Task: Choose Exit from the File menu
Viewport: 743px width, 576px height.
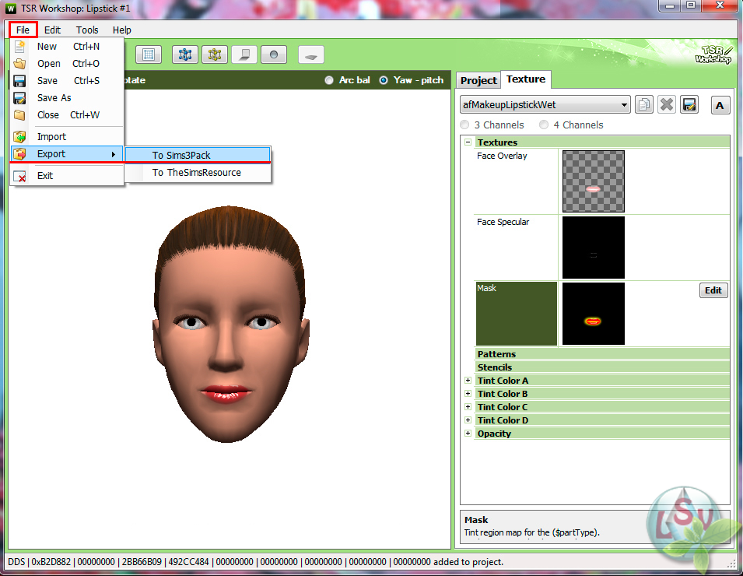Action: [x=67, y=175]
